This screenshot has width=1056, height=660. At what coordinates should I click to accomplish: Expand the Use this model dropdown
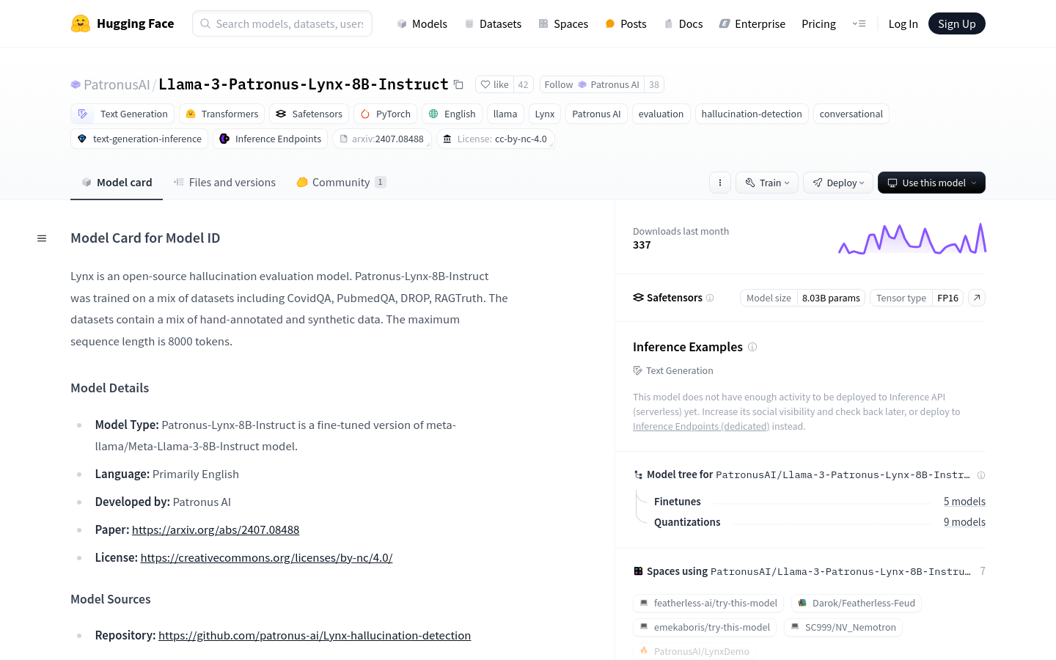(931, 183)
